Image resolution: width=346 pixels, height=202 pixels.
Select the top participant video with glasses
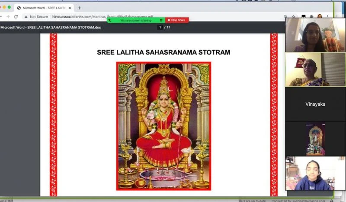315,35
